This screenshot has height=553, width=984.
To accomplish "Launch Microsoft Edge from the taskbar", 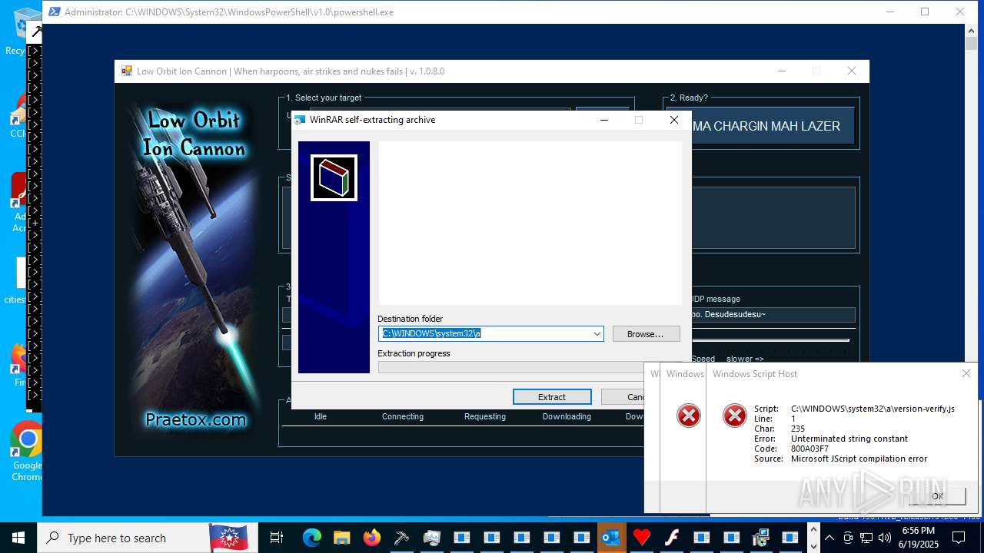I will (311, 538).
